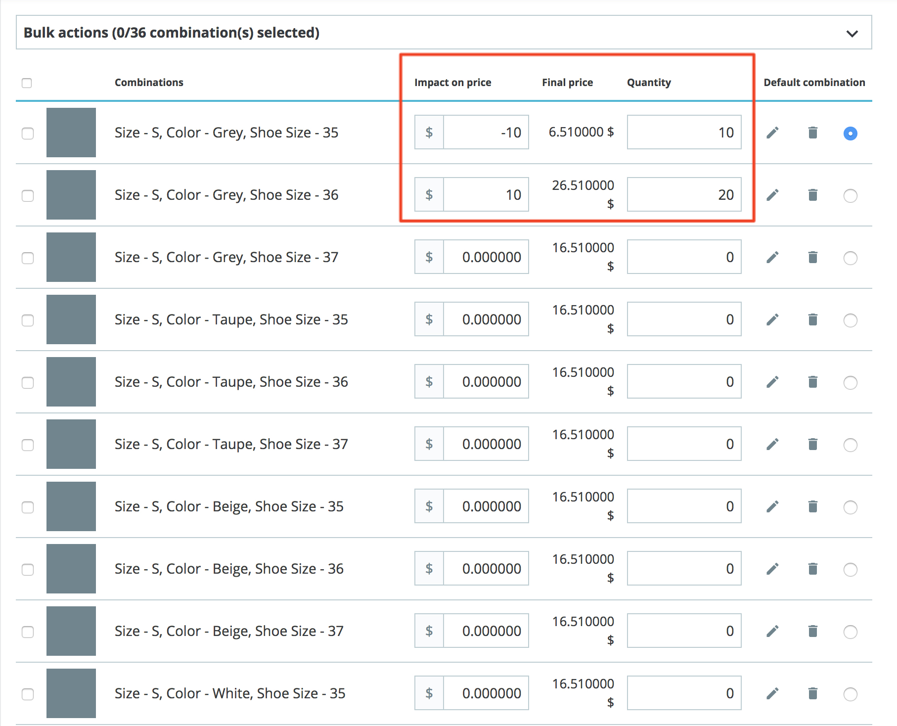Delete the Taupe Shoe Size 35 combination
The height and width of the screenshot is (726, 897).
[x=812, y=319]
